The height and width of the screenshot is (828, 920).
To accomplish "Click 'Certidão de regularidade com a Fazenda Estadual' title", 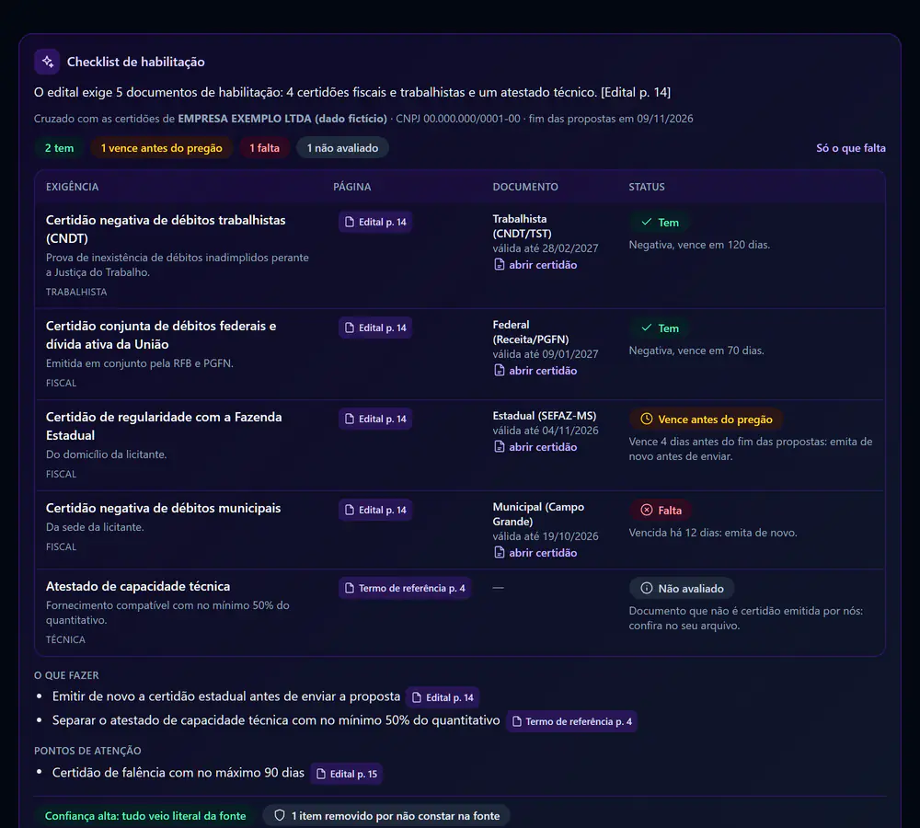I will pyautogui.click(x=164, y=425).
